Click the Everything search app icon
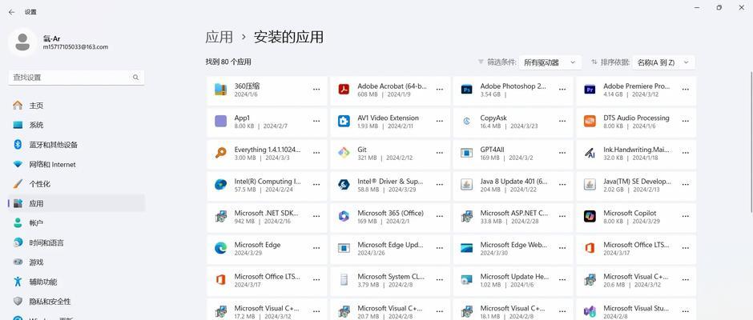The height and width of the screenshot is (320, 753). click(x=220, y=153)
